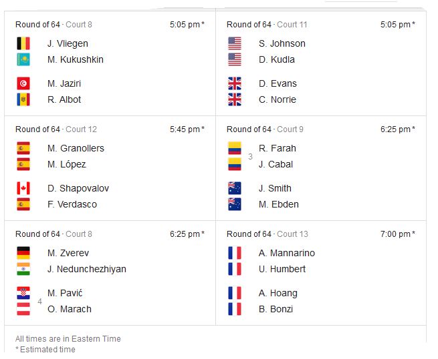Screen dimensions: 438x359
Task: Open the D. Evans player name
Action: click(278, 83)
